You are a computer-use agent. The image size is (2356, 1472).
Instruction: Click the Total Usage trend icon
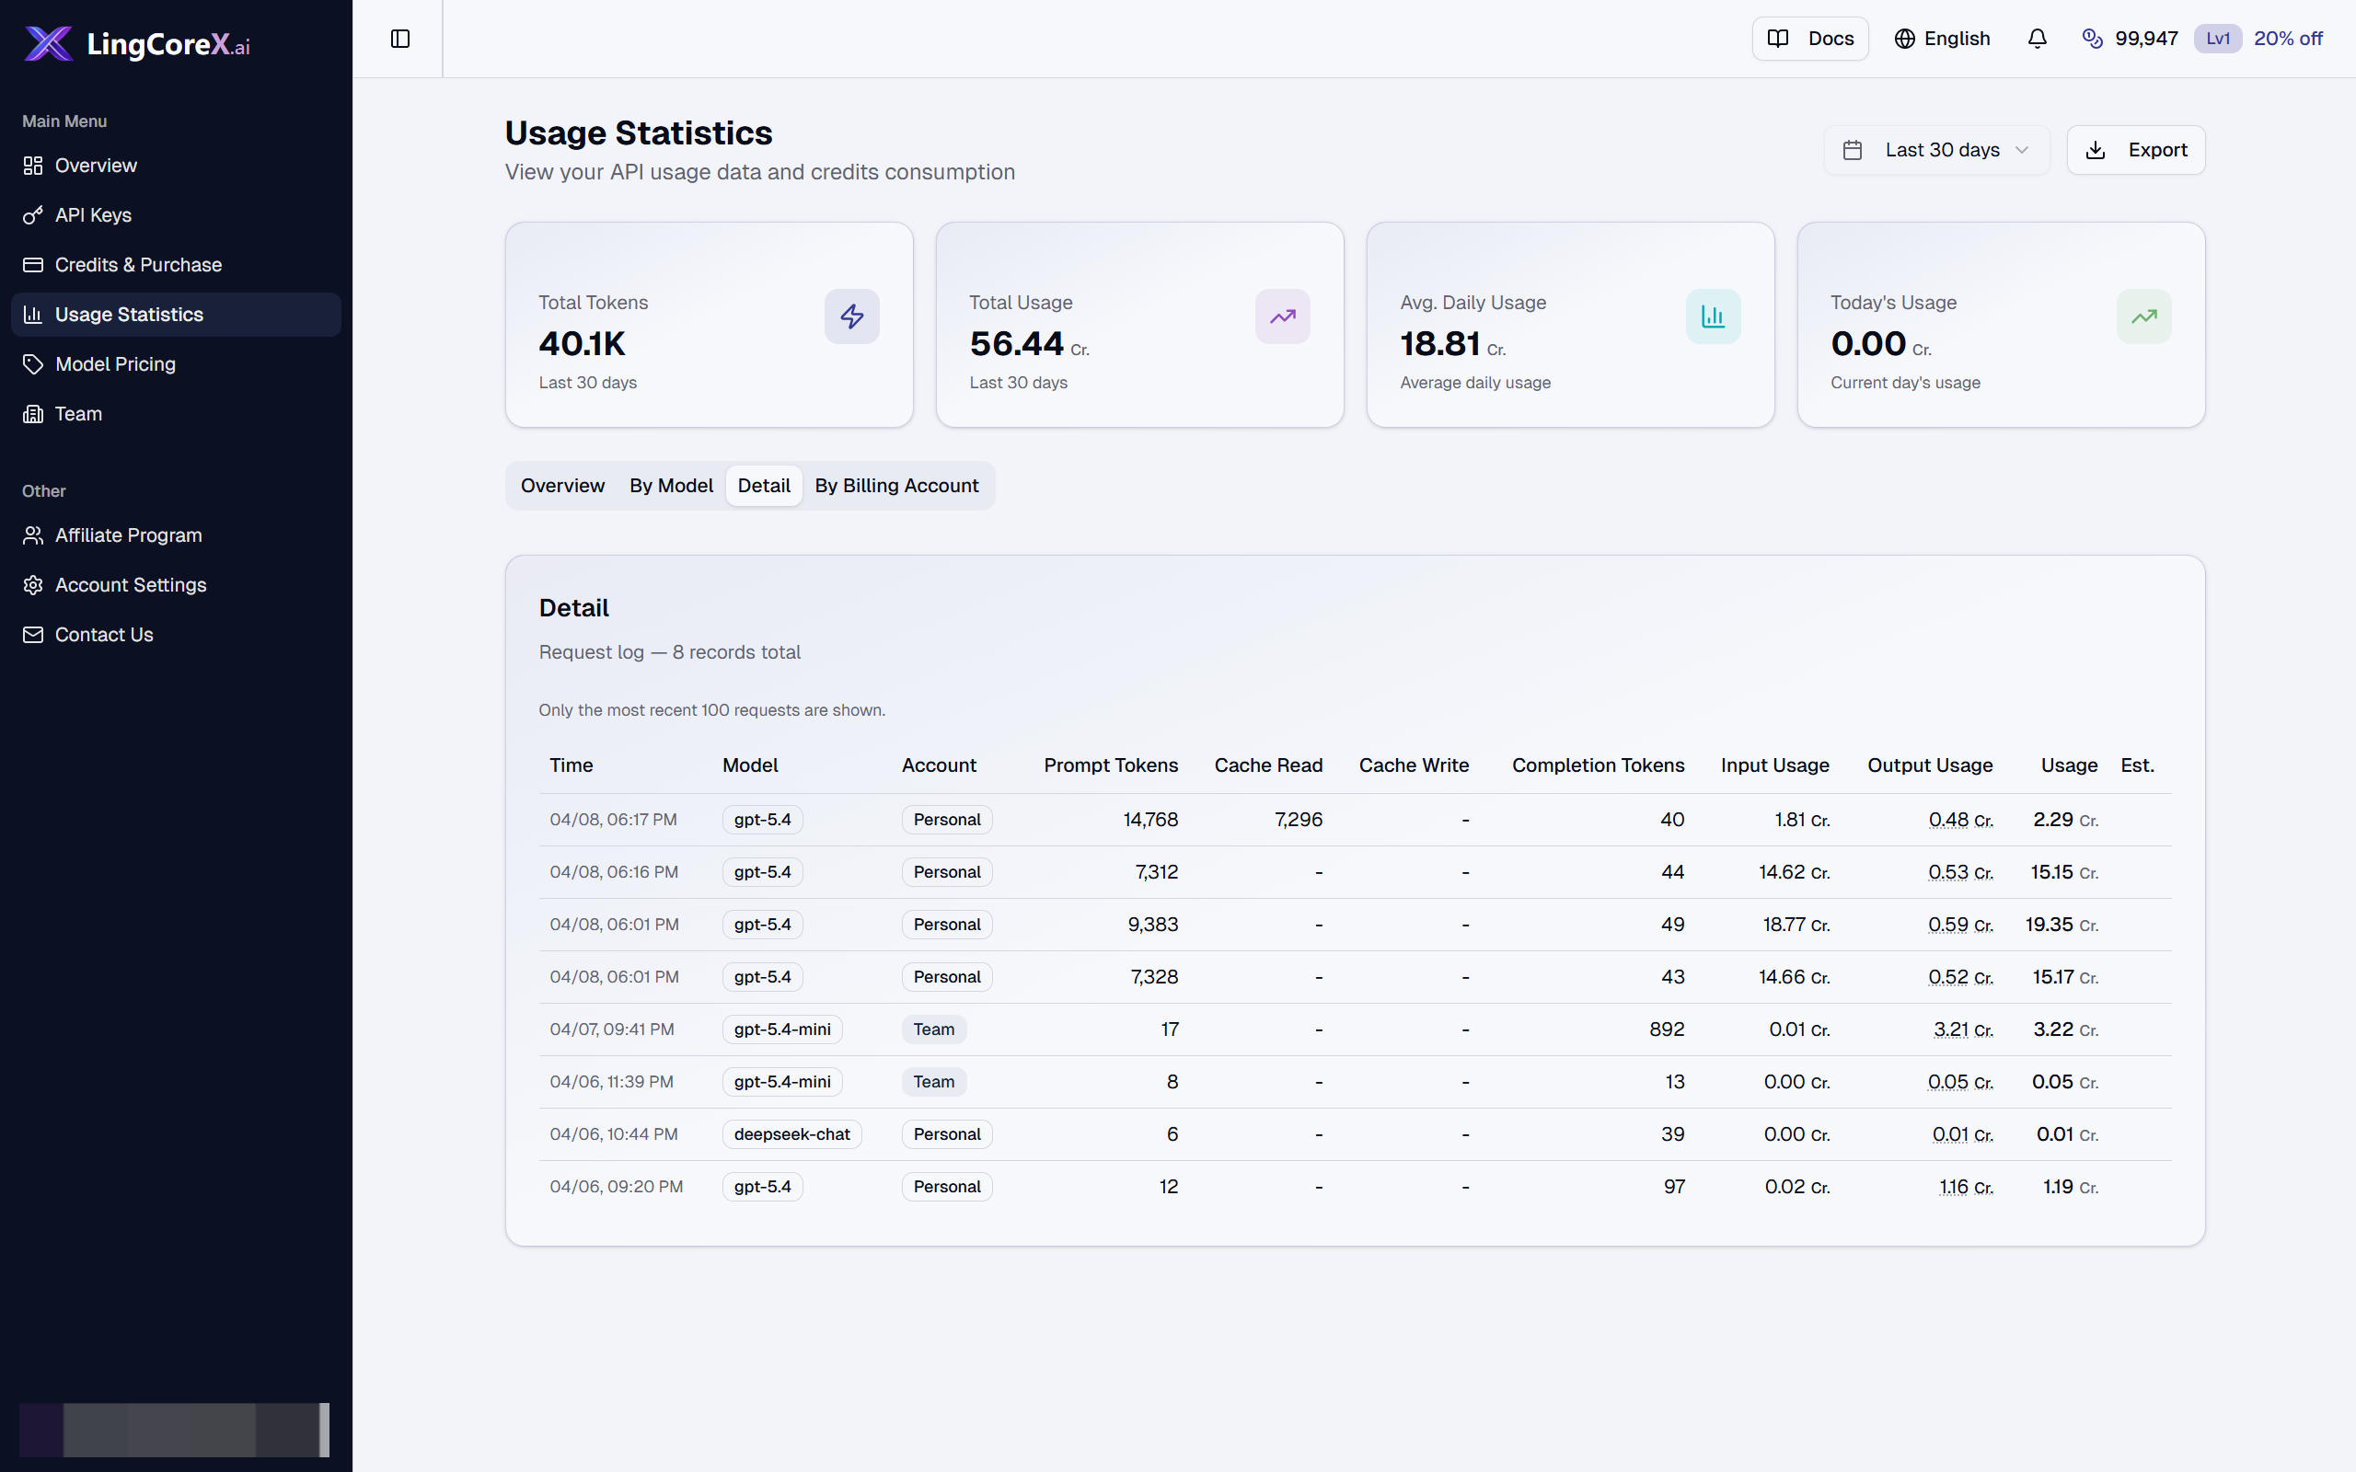click(1282, 316)
